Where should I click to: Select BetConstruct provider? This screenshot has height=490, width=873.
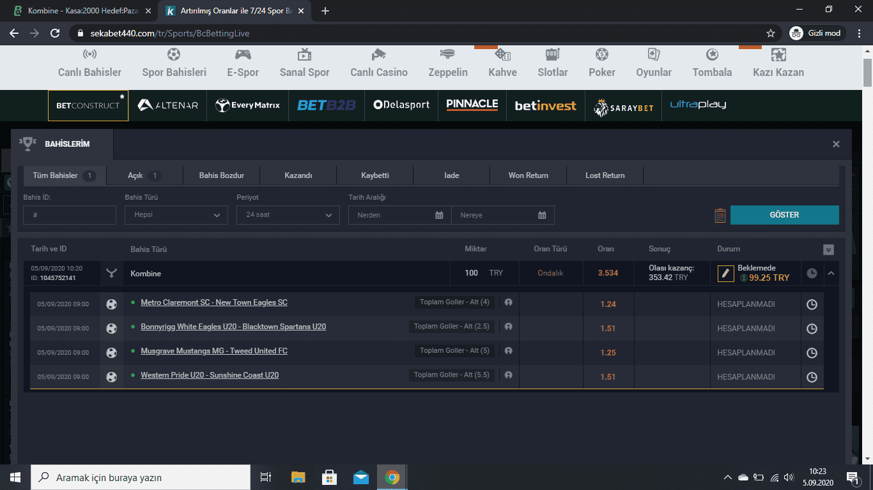click(88, 105)
